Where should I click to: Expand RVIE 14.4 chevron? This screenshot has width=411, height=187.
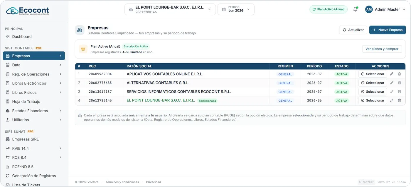60,148
